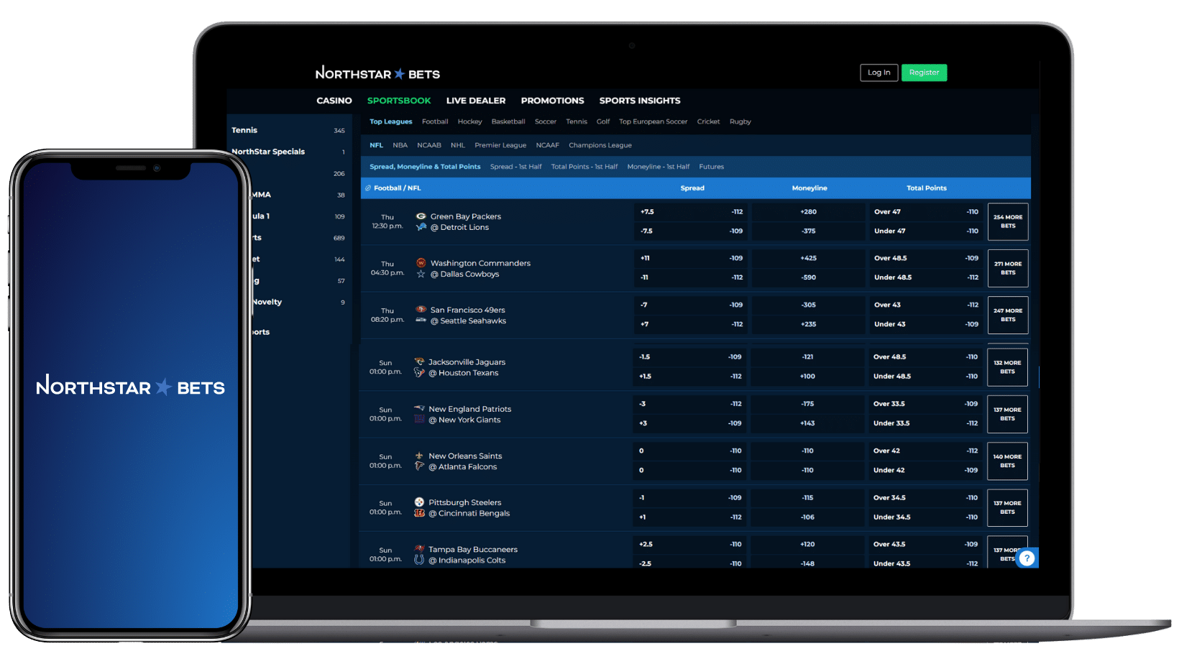Select Green Bay Packers +7.5 spread
Viewport: 1179px width, 664px height.
pos(691,212)
